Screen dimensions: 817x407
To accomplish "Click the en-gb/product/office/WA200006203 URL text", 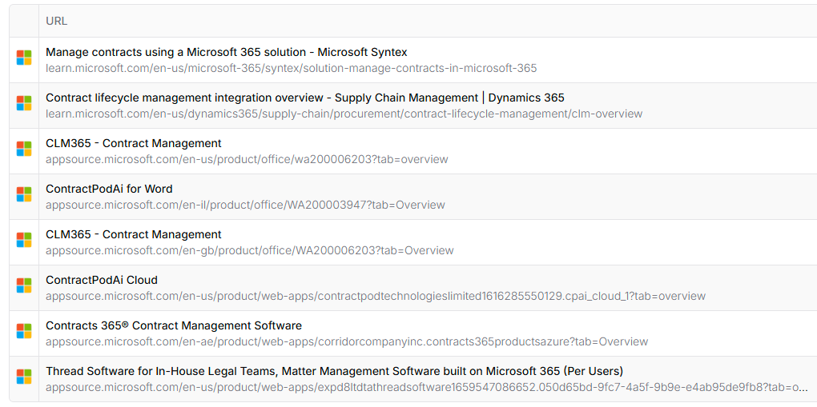I will (250, 250).
